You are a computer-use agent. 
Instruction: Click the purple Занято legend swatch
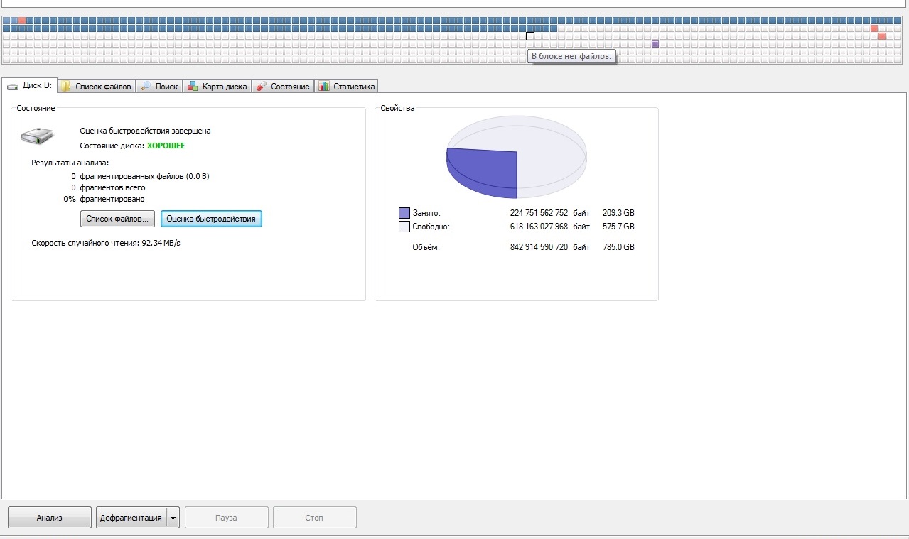coord(404,213)
